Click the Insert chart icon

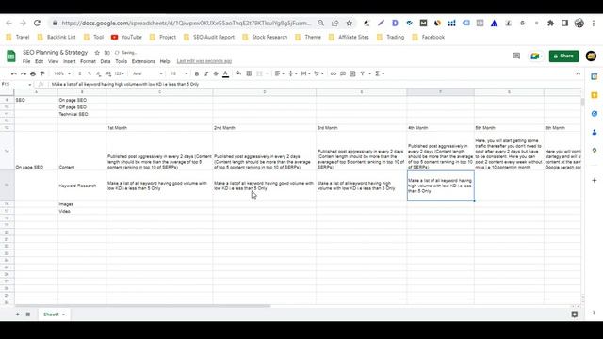(352, 73)
